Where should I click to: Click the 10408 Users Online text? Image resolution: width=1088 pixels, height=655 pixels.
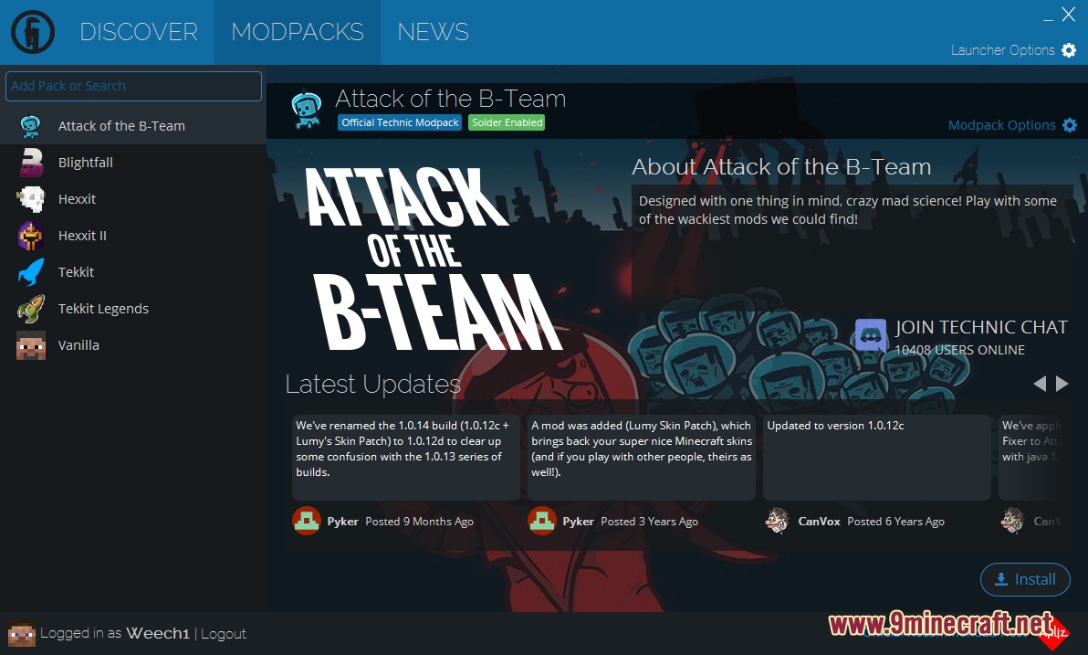pos(959,350)
